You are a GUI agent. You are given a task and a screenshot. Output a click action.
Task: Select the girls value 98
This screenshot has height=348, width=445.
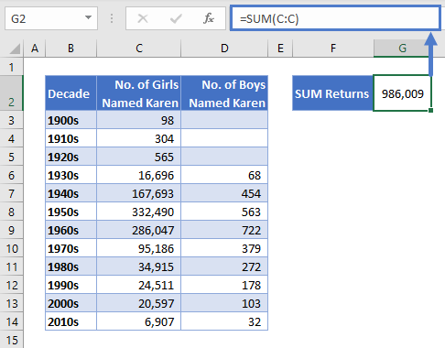pos(139,120)
